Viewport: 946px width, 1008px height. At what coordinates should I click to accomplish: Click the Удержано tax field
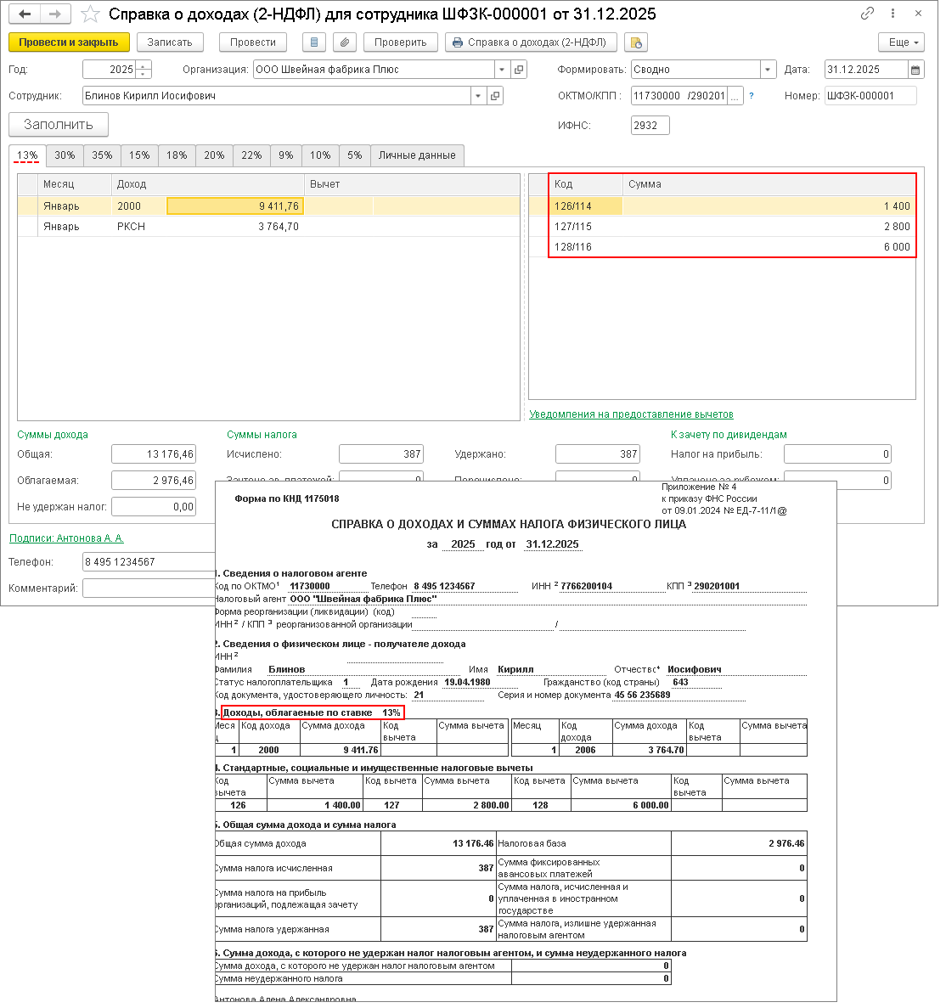click(x=598, y=454)
